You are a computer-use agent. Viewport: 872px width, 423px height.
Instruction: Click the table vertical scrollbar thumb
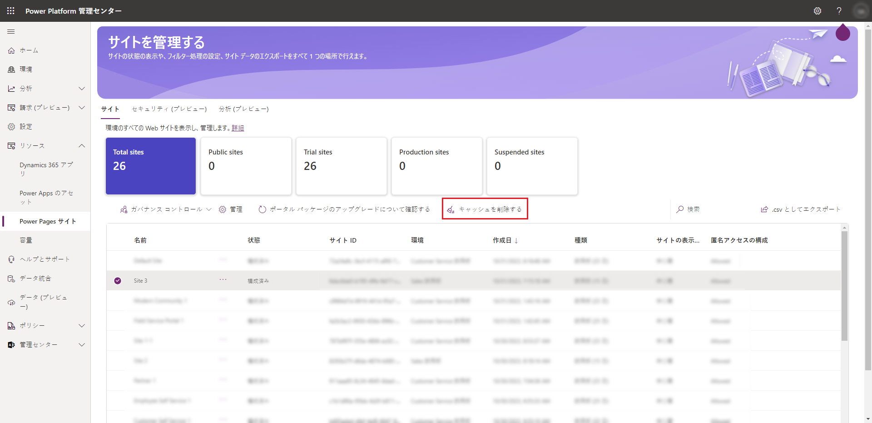click(x=844, y=286)
